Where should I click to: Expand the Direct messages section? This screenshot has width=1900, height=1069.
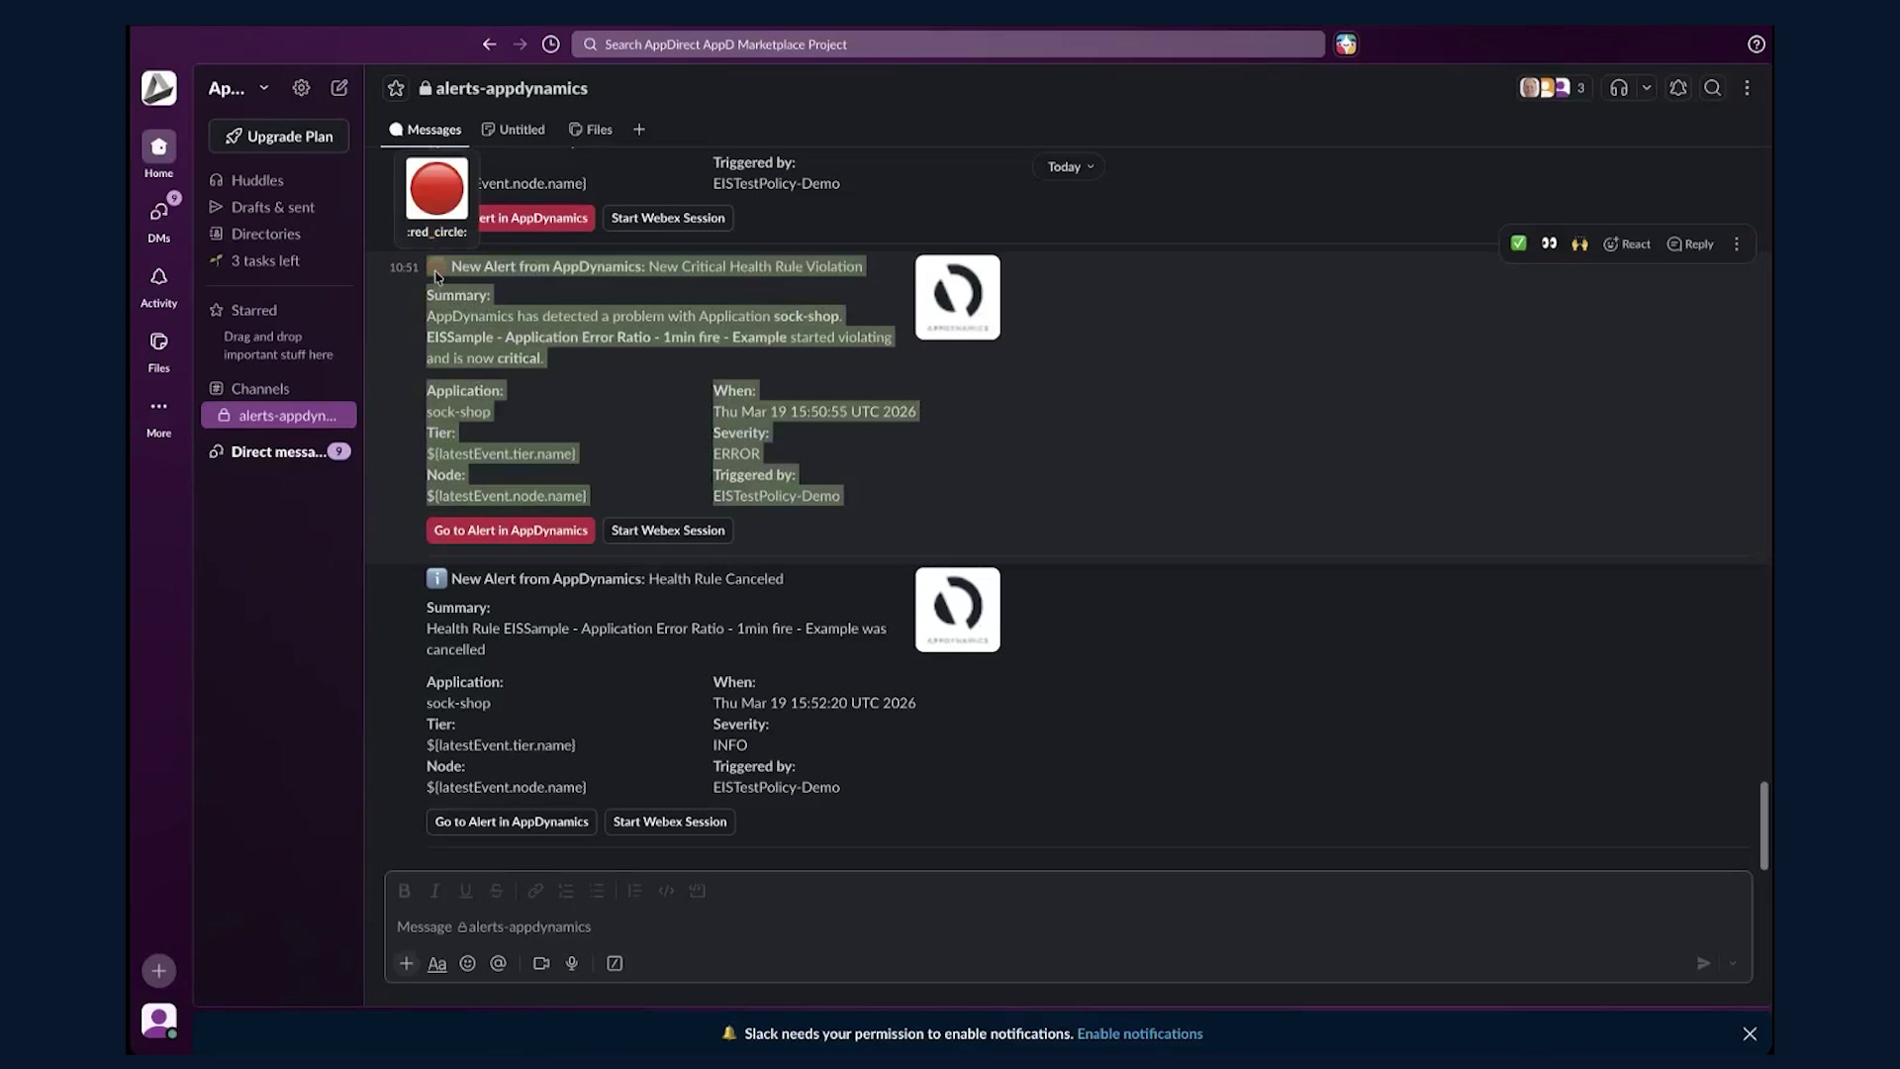click(x=279, y=451)
